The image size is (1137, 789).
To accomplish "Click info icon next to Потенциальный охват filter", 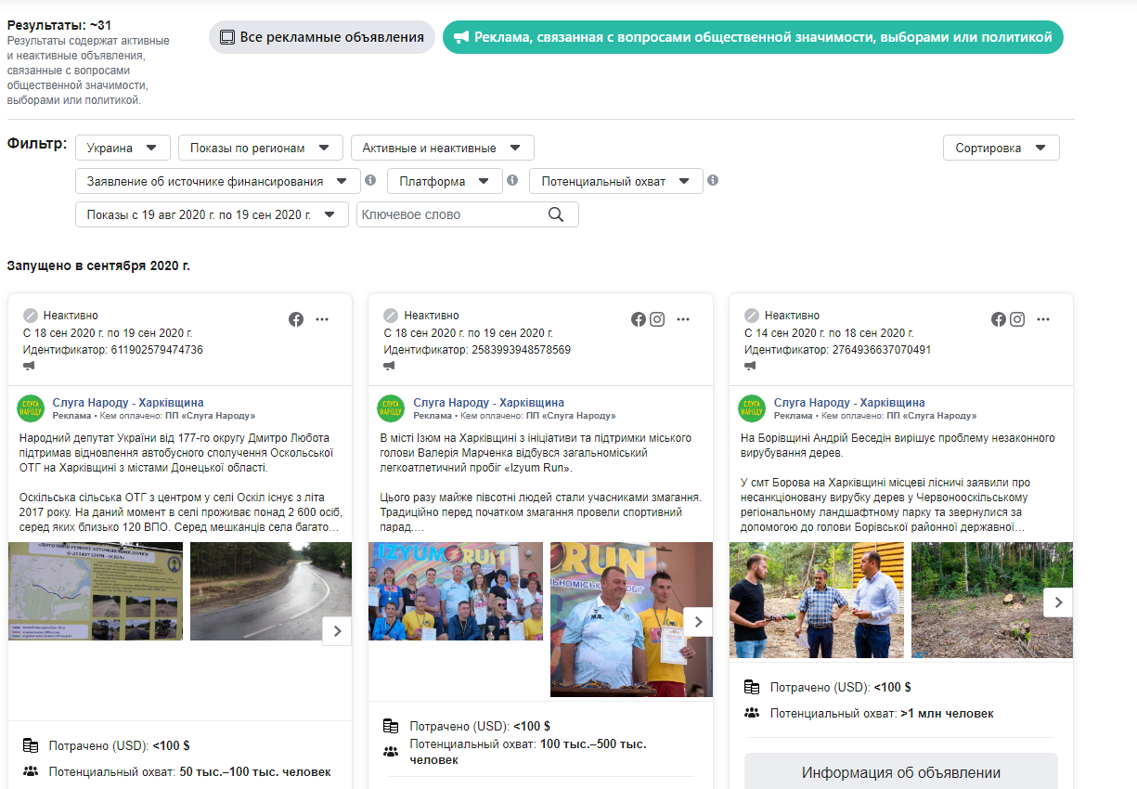I will click(x=713, y=180).
